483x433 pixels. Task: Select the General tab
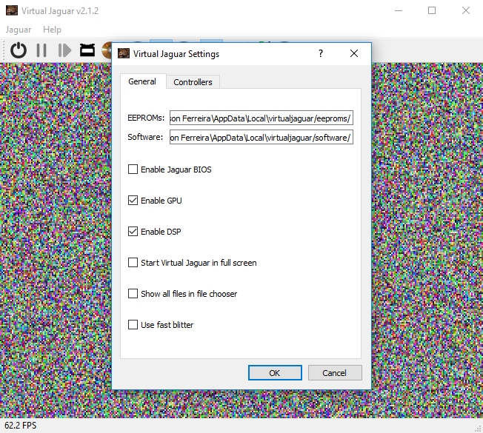click(142, 81)
